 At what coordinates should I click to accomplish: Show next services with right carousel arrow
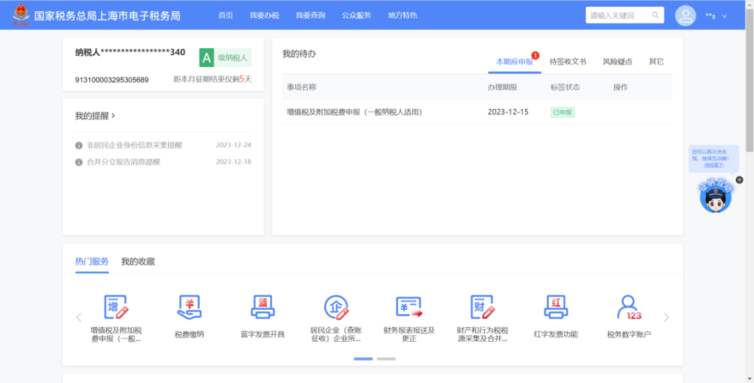click(667, 317)
